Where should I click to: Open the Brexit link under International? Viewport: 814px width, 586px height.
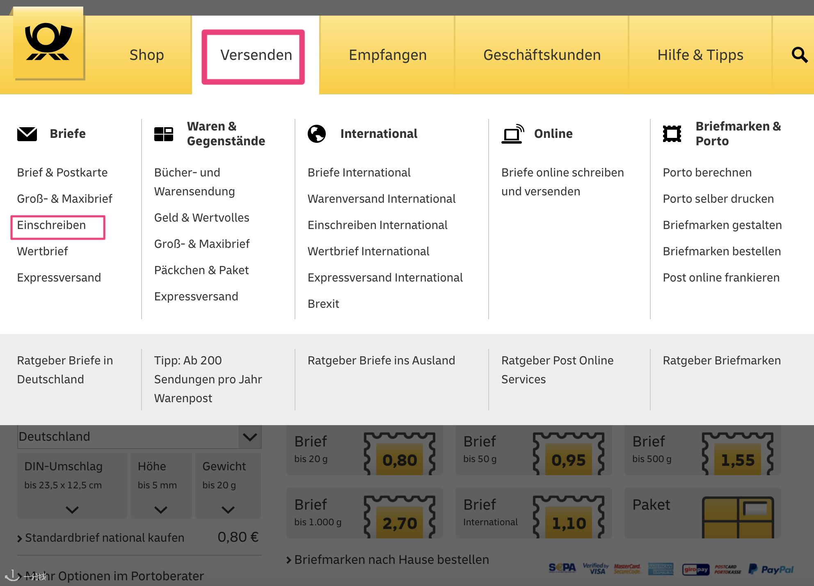[x=323, y=304]
